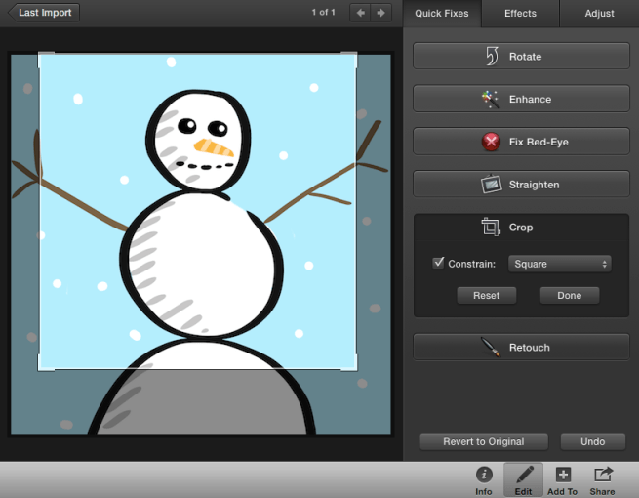Open the Share menu
Viewport: 639px width, 498px height.
coord(603,475)
